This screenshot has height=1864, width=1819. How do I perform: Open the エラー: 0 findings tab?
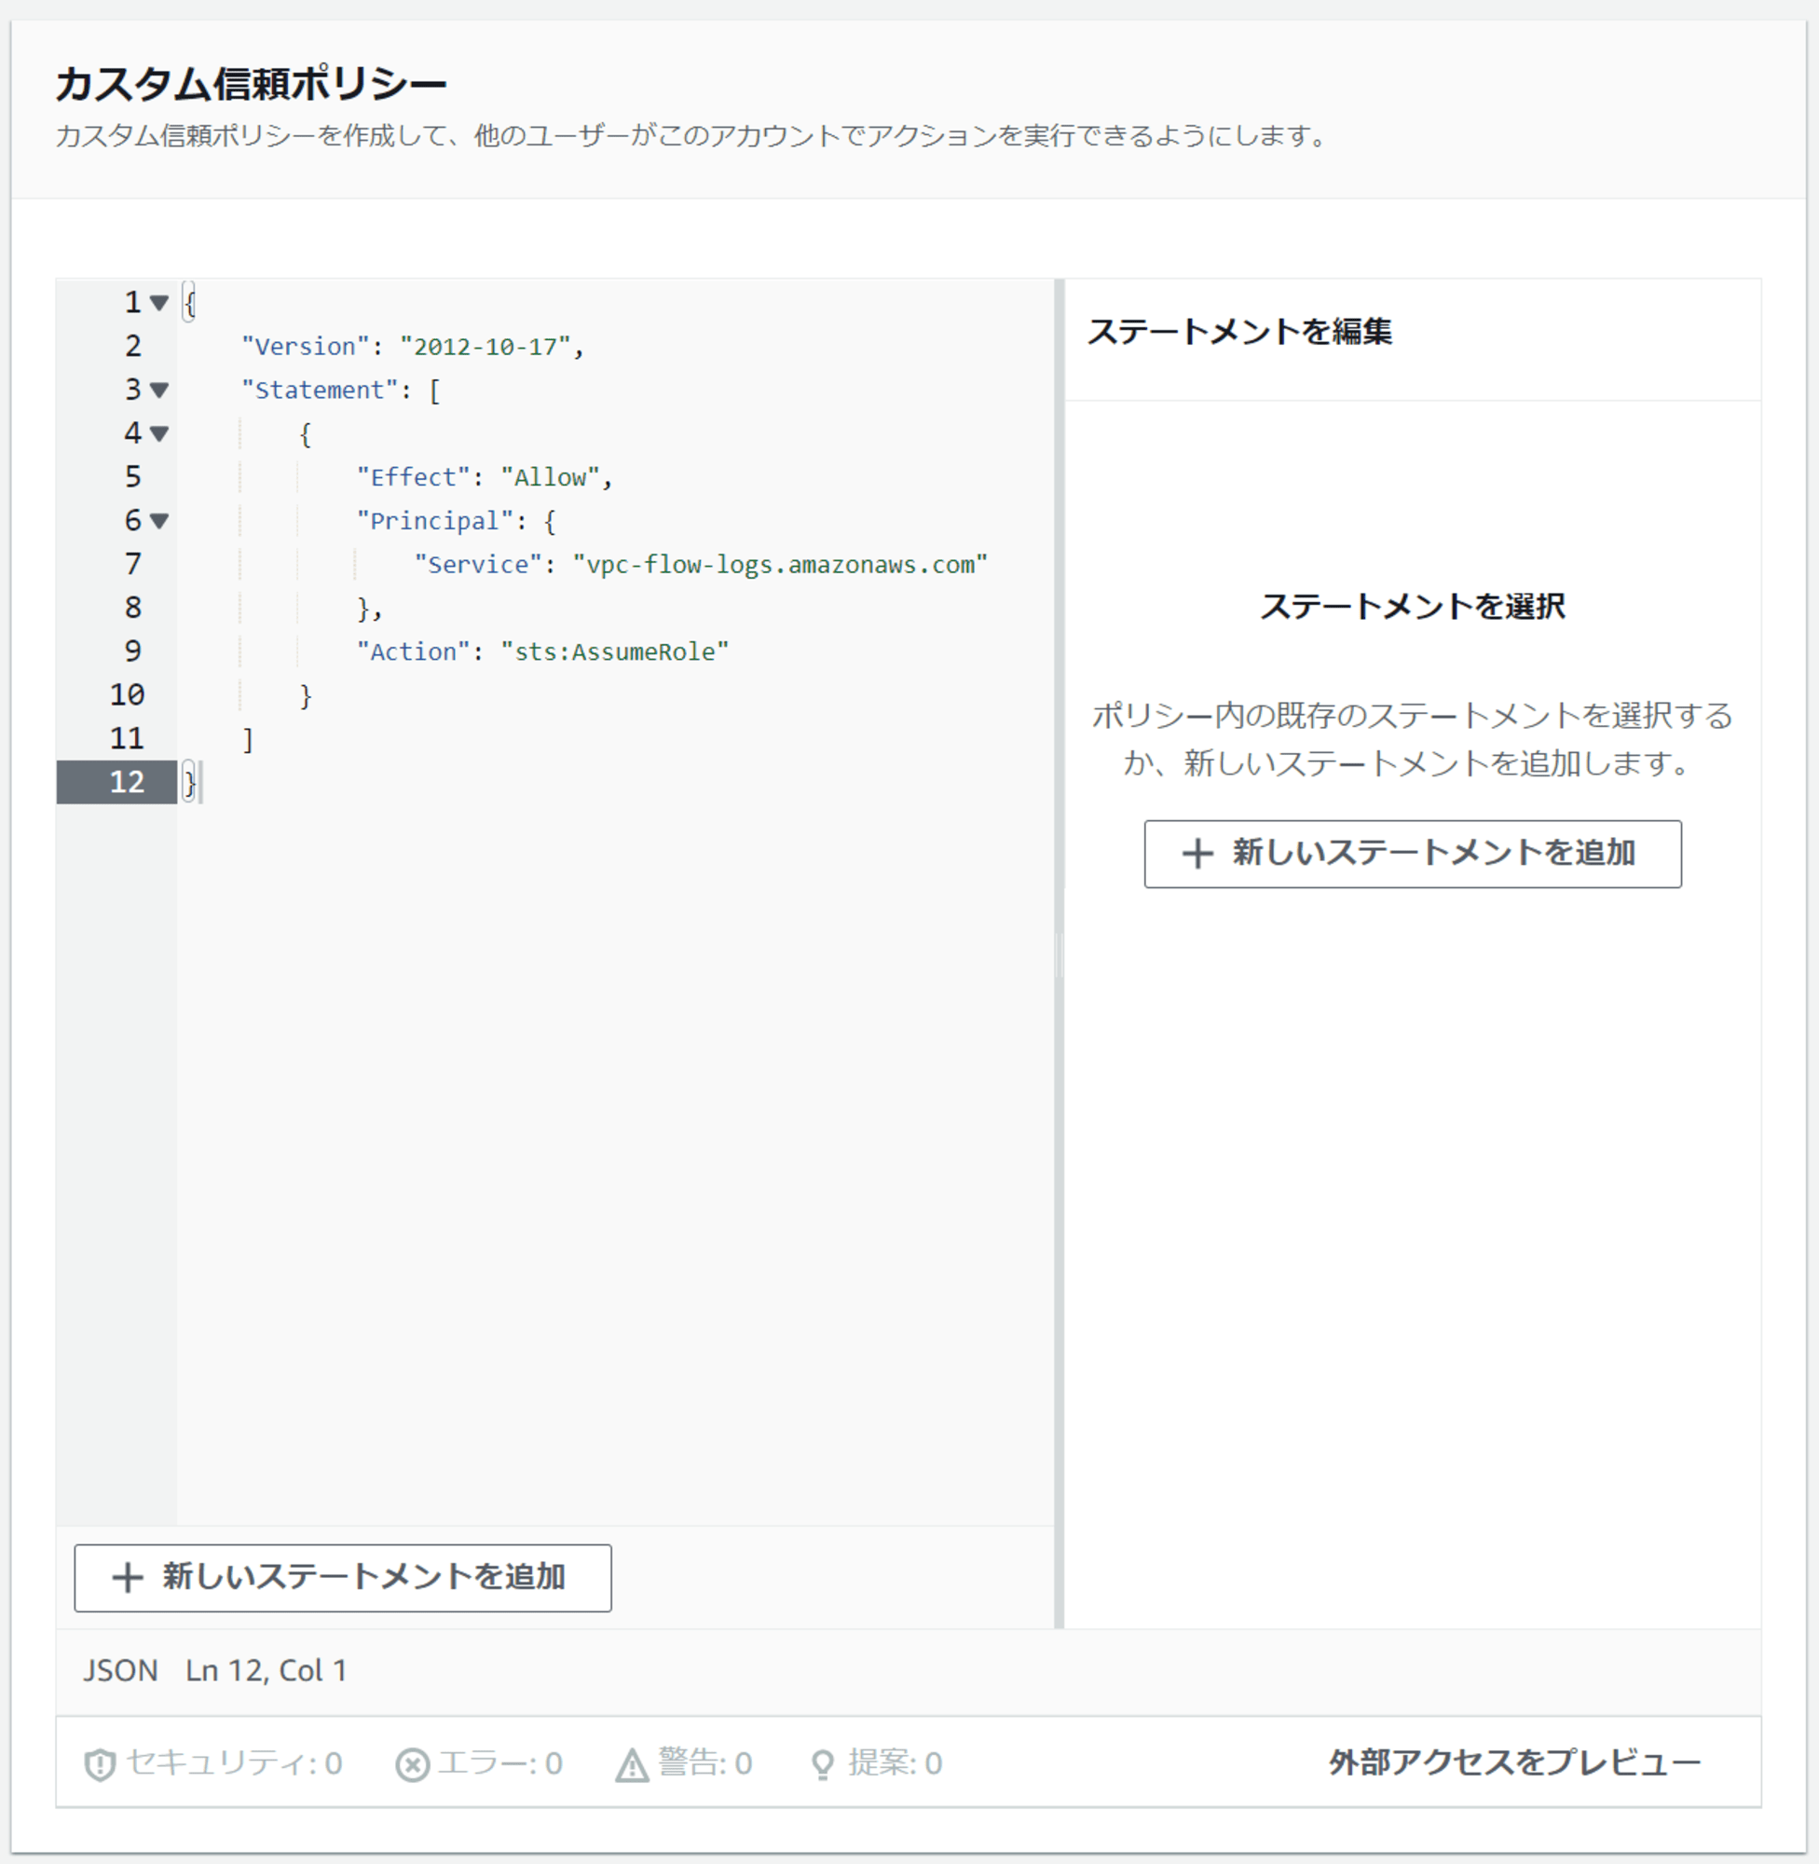point(479,1763)
